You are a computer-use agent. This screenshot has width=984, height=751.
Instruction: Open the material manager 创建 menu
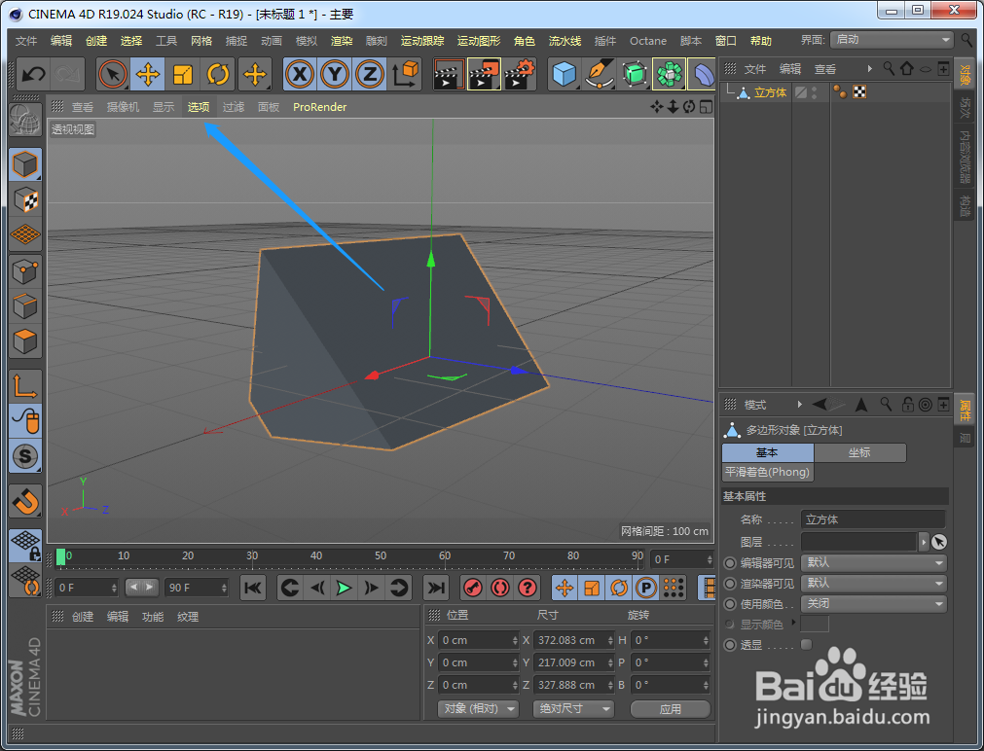[82, 617]
